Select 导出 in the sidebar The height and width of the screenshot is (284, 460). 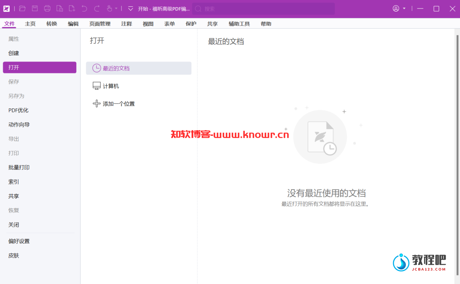pyautogui.click(x=40, y=139)
